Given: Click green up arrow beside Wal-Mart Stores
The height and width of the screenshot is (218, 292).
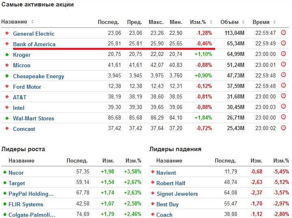Looking at the screenshot, I should click(7, 118).
